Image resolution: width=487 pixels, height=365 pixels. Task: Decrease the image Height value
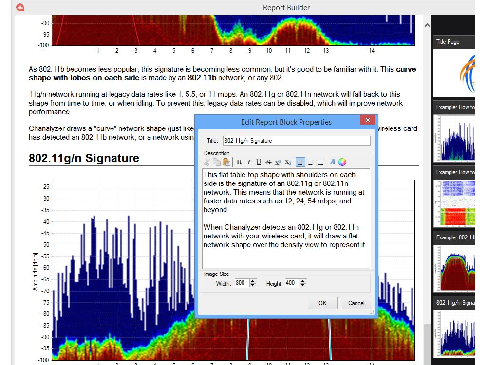tap(303, 285)
